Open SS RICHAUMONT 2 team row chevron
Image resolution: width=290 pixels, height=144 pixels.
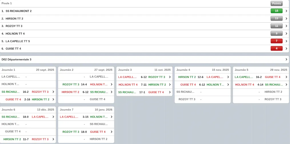(x=286, y=11)
